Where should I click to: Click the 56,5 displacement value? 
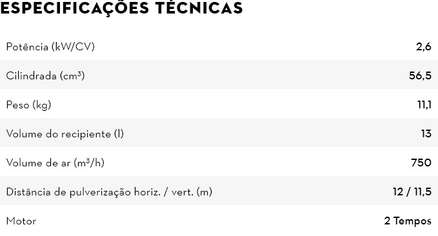coord(420,75)
